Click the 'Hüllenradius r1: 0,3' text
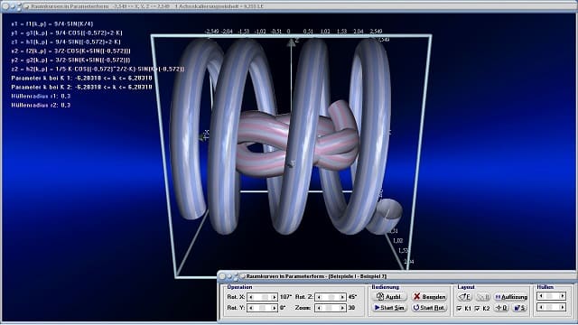The height and width of the screenshot is (325, 578). pos(41,97)
